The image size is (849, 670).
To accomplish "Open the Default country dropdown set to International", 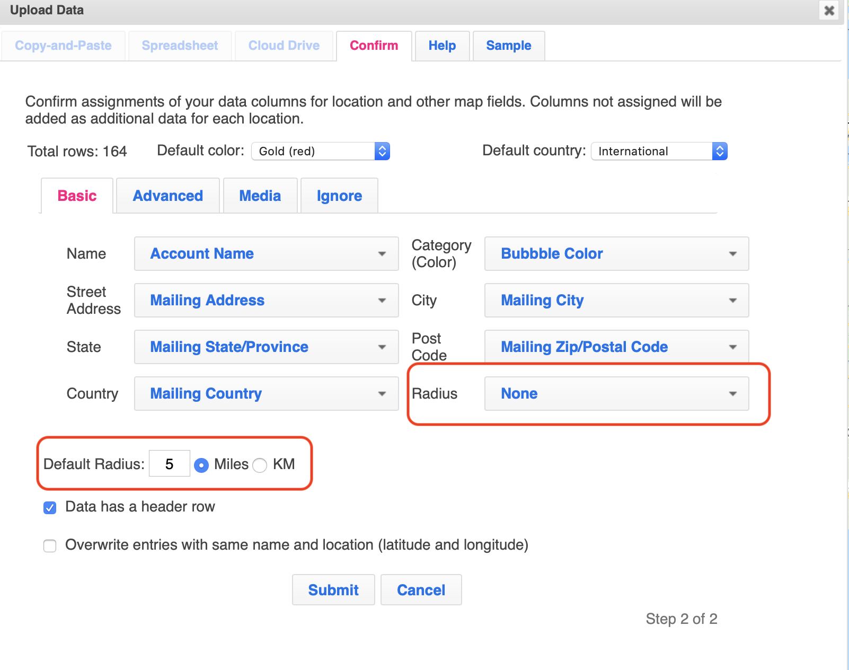I will coord(659,151).
